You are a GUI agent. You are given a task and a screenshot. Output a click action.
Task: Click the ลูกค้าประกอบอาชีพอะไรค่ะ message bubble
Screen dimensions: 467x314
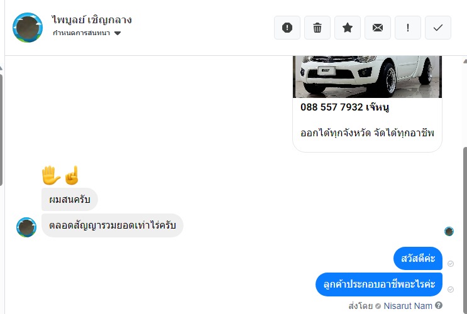tap(379, 284)
